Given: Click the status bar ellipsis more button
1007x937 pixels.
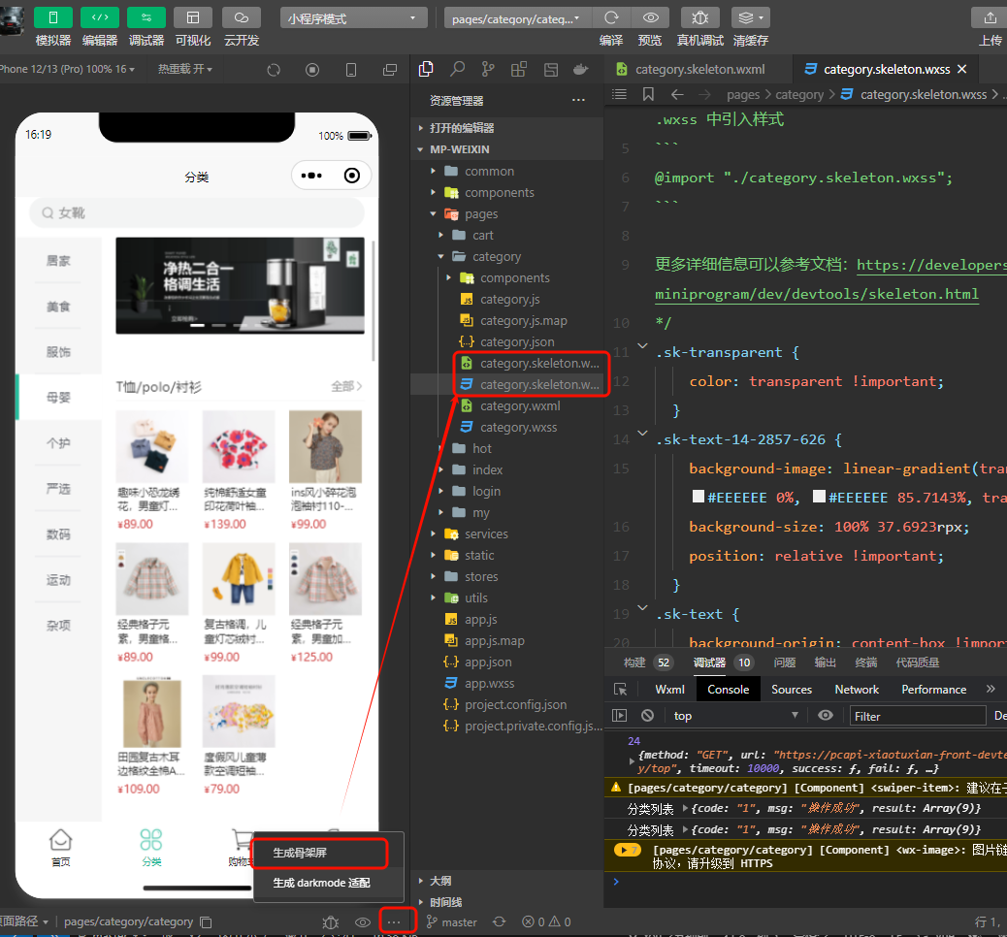Looking at the screenshot, I should [x=394, y=922].
